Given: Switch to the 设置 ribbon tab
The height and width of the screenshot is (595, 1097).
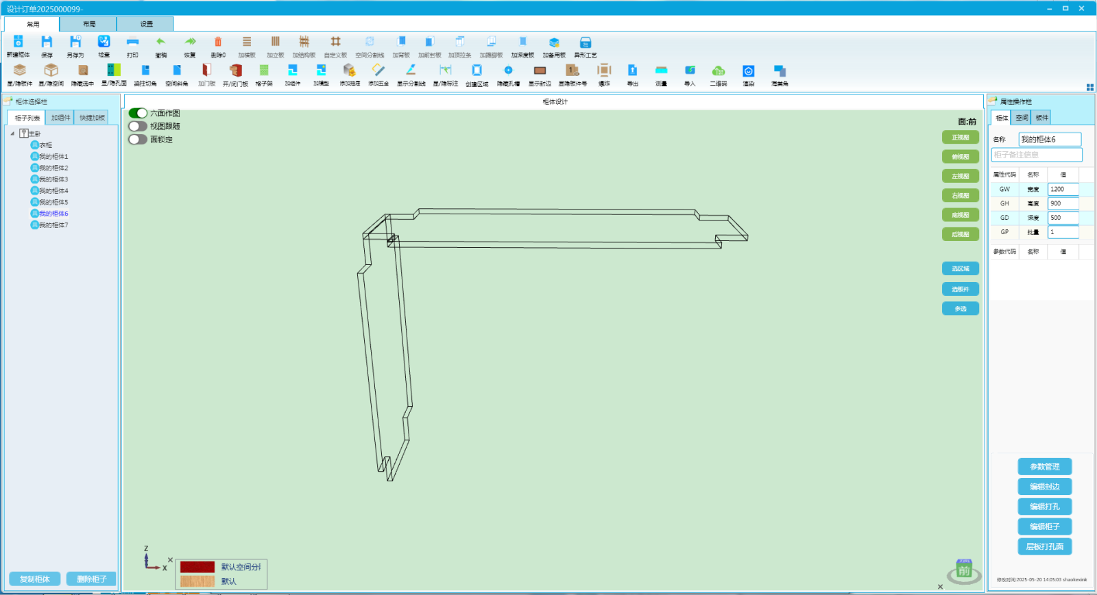Looking at the screenshot, I should click(146, 24).
